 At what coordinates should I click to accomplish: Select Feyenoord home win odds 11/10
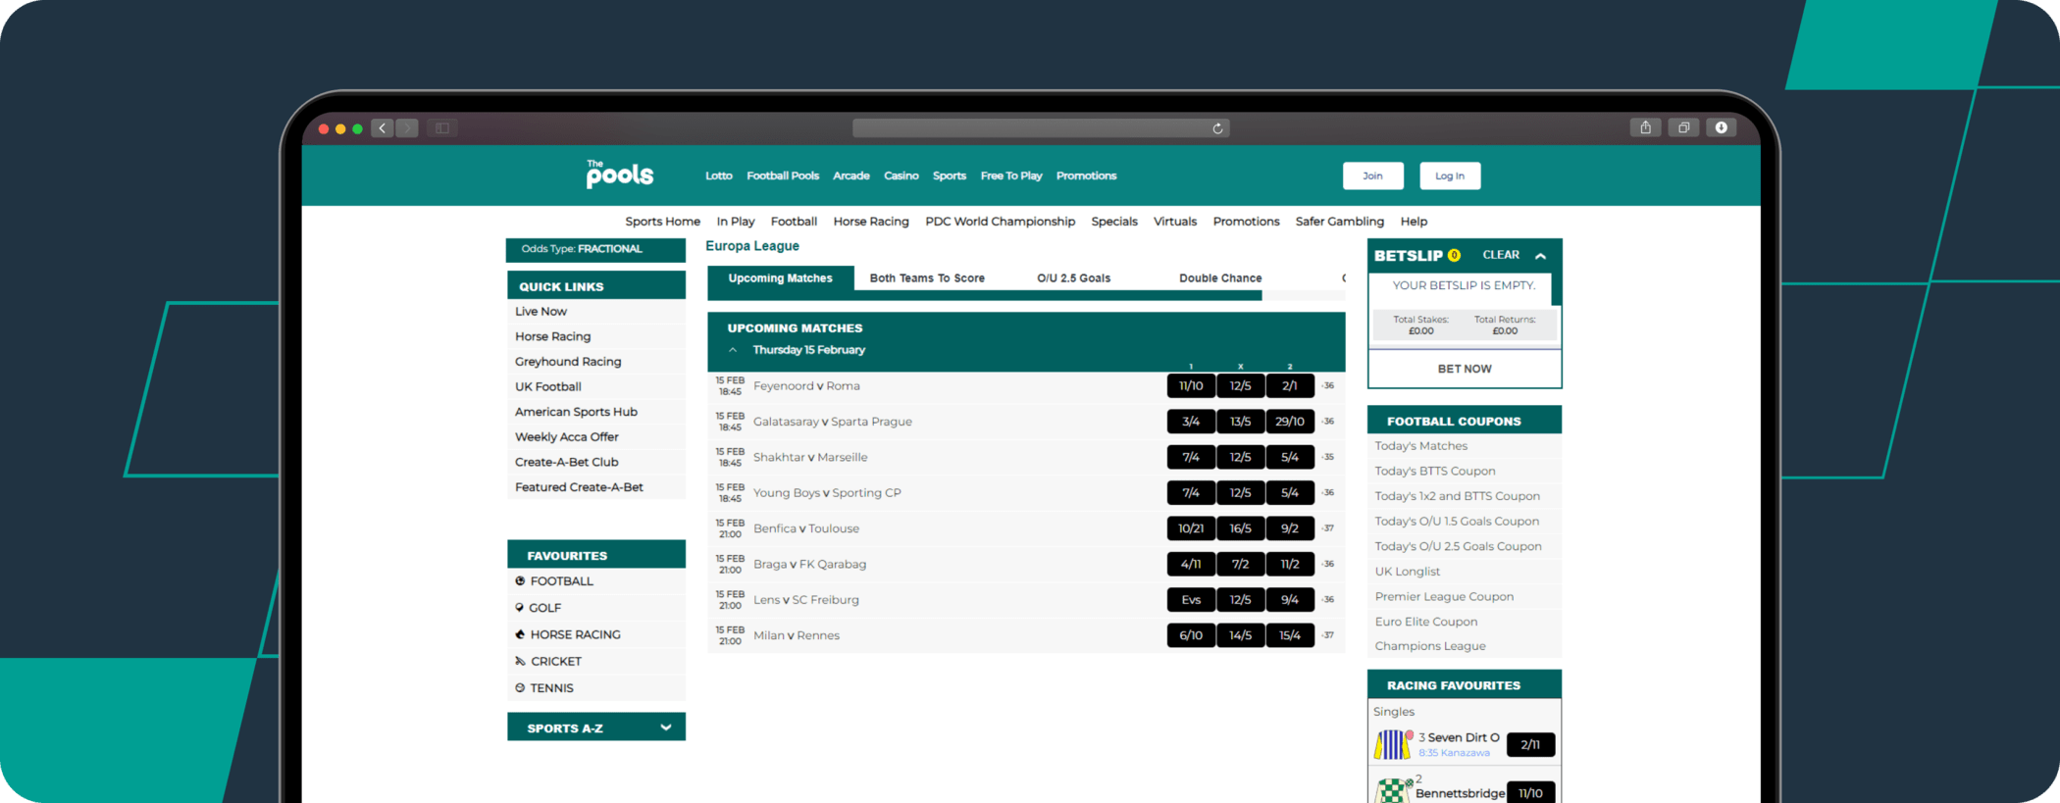click(1191, 385)
